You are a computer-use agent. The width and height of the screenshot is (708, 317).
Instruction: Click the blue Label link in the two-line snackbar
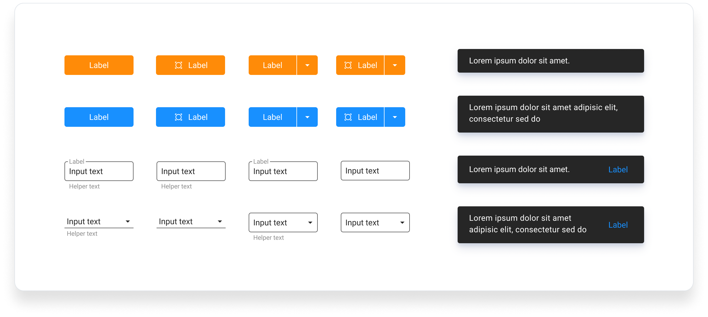click(618, 225)
